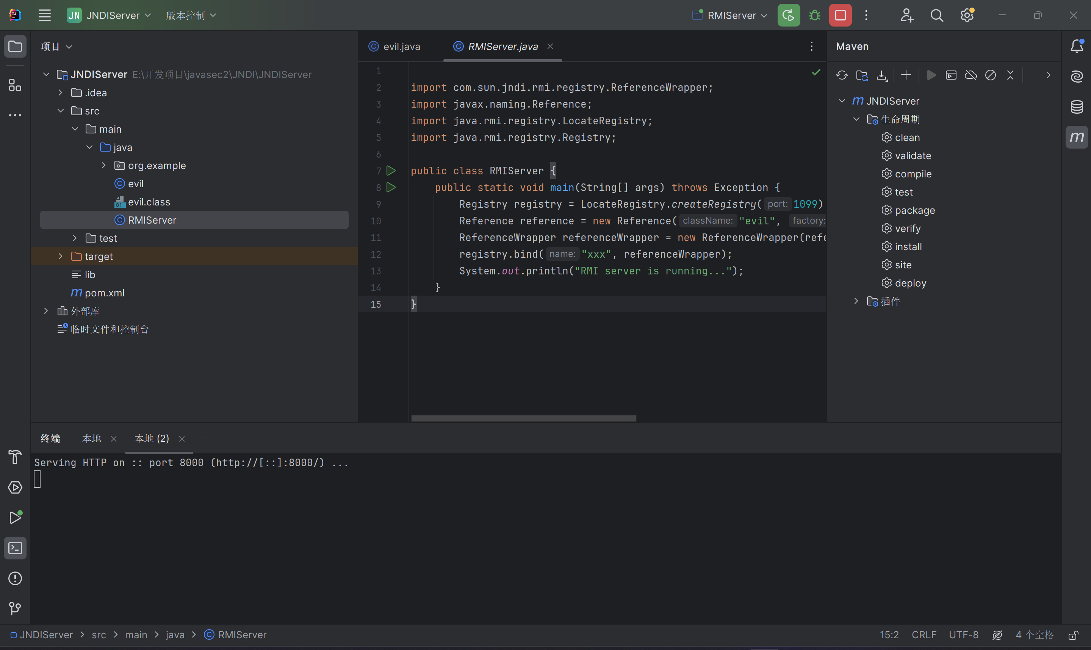The image size is (1091, 650).
Task: Open the Database tool window
Action: [1077, 107]
